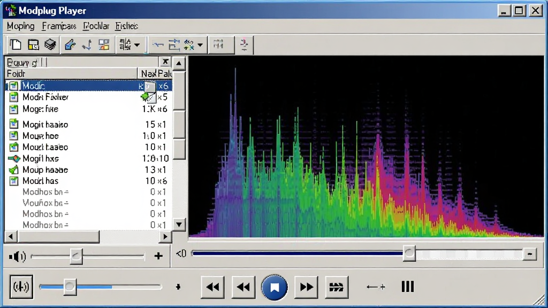Click the small icon left of the seek bar
This screenshot has width=548, height=308.
[181, 253]
